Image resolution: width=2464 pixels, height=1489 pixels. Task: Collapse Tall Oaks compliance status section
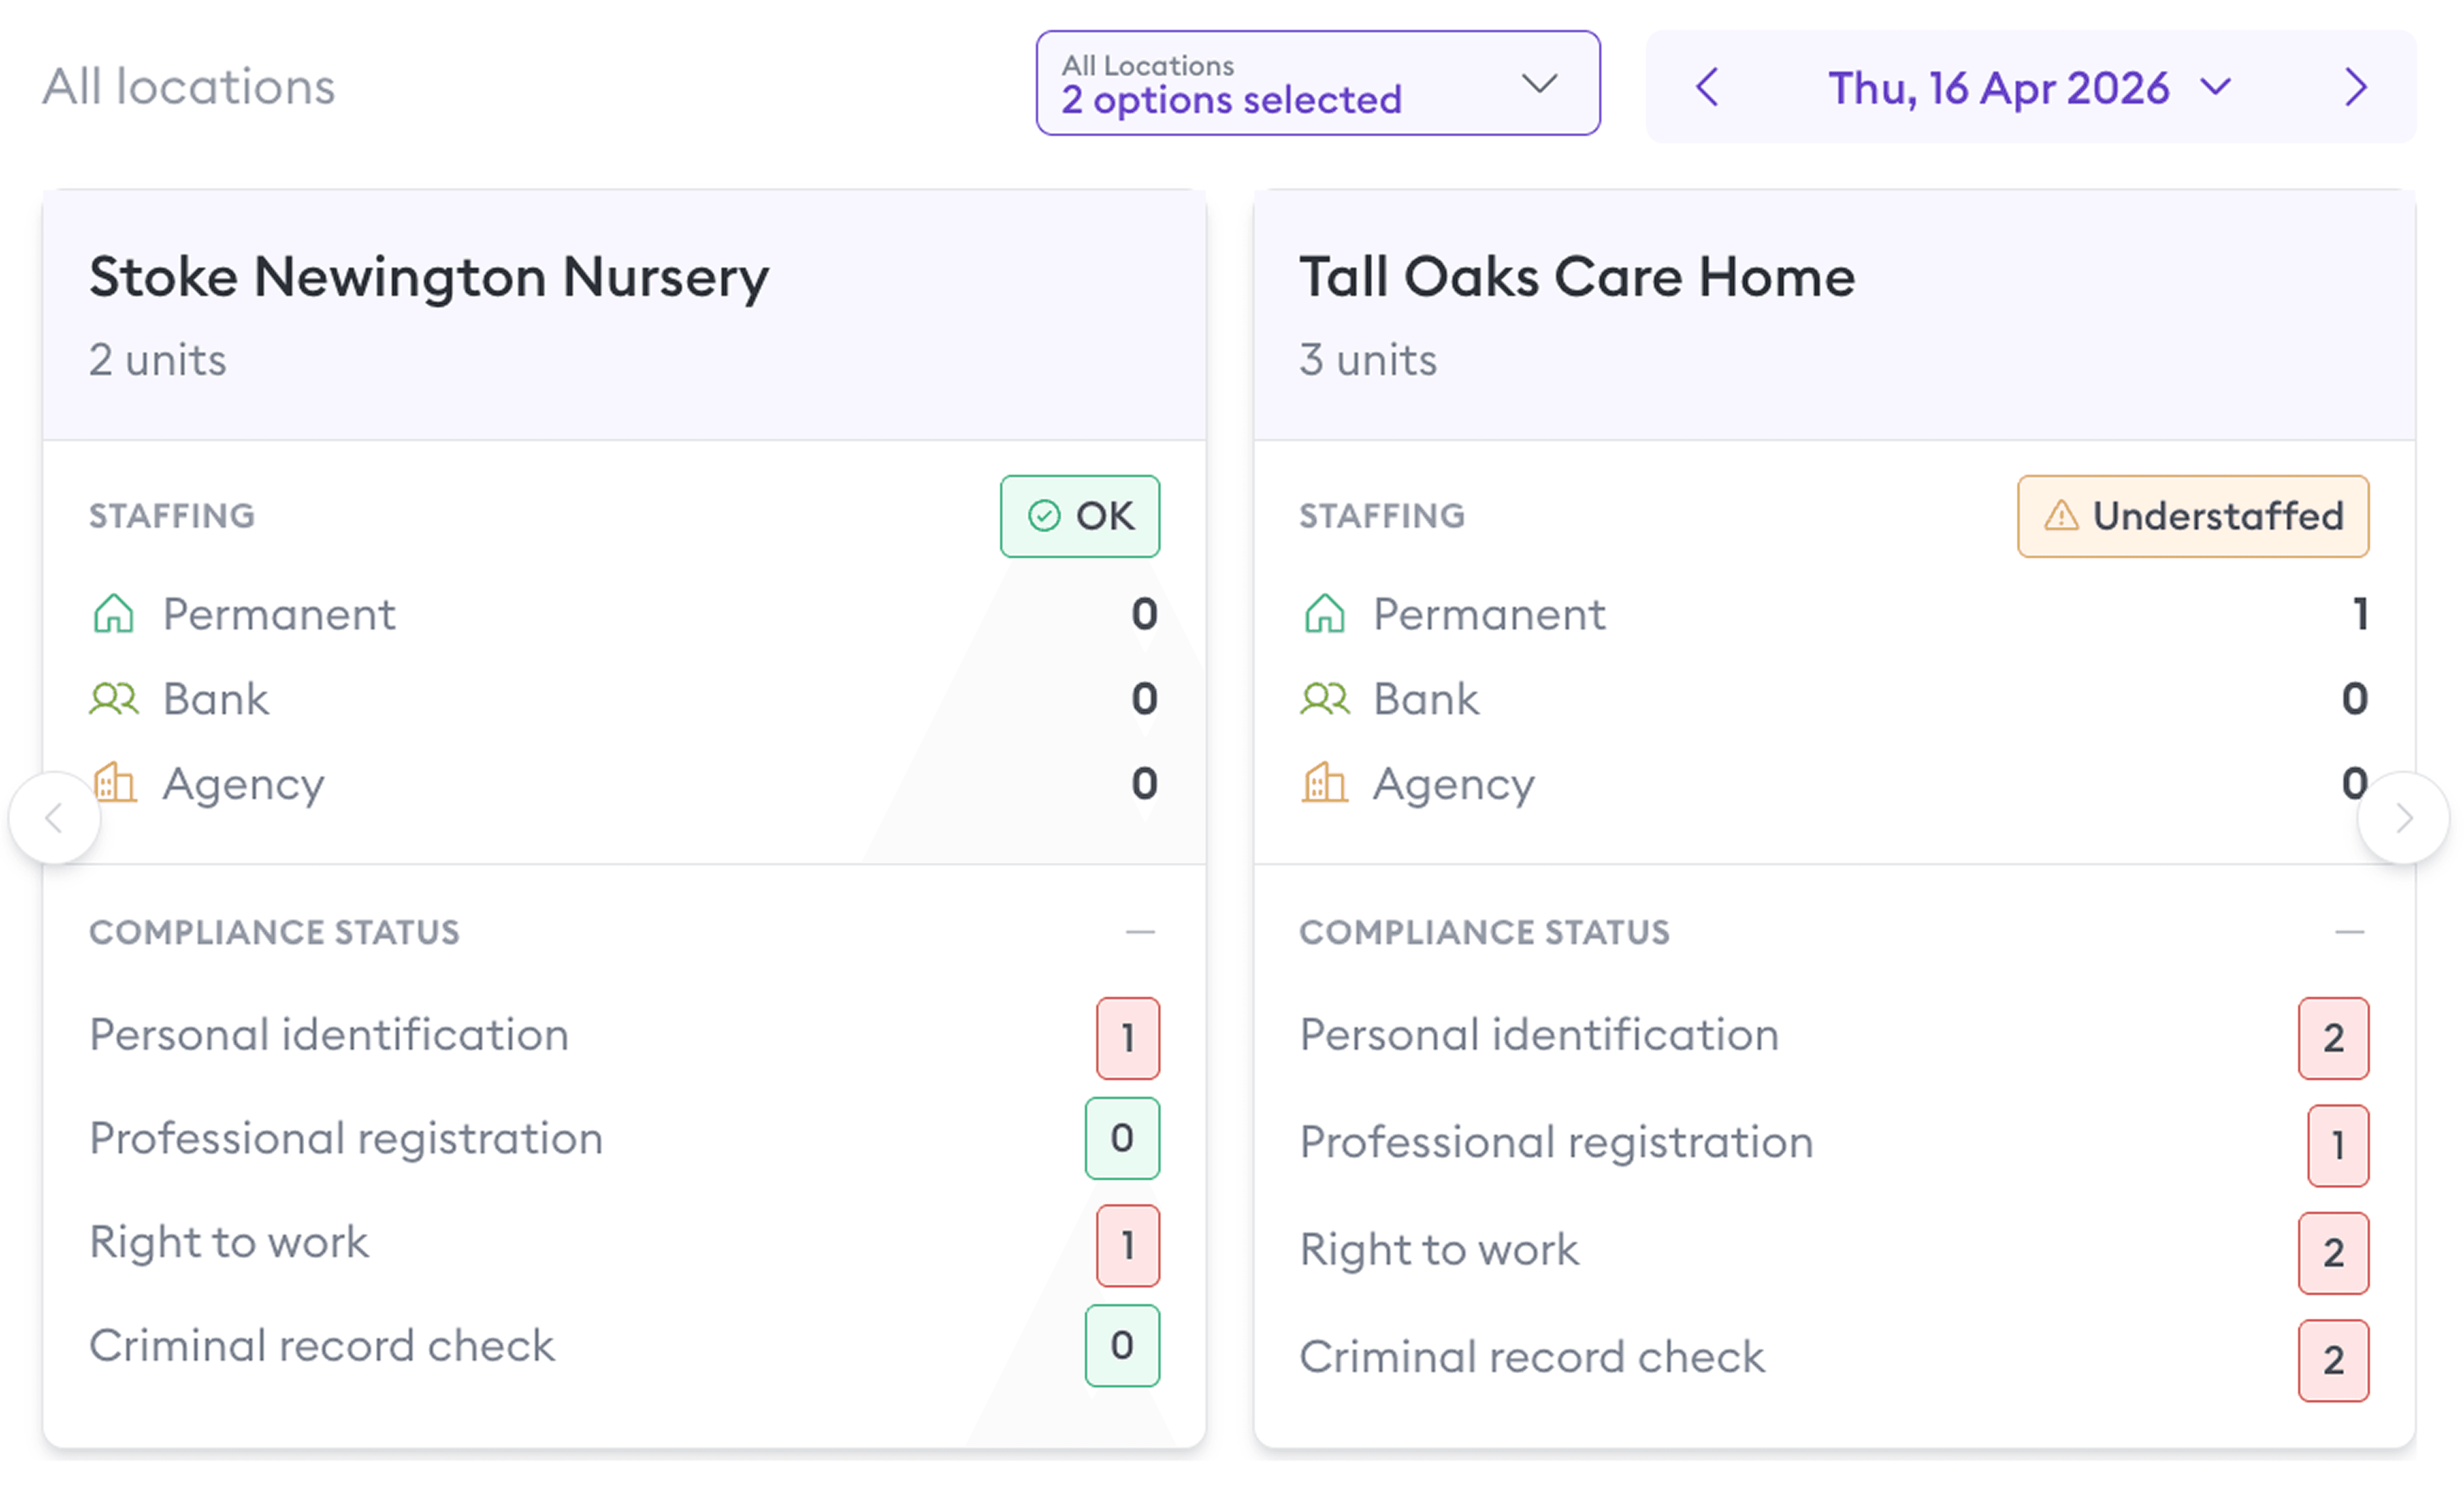pyautogui.click(x=2349, y=933)
